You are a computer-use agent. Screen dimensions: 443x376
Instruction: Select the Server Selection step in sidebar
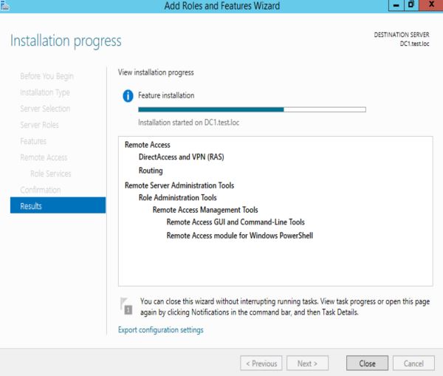(x=45, y=109)
